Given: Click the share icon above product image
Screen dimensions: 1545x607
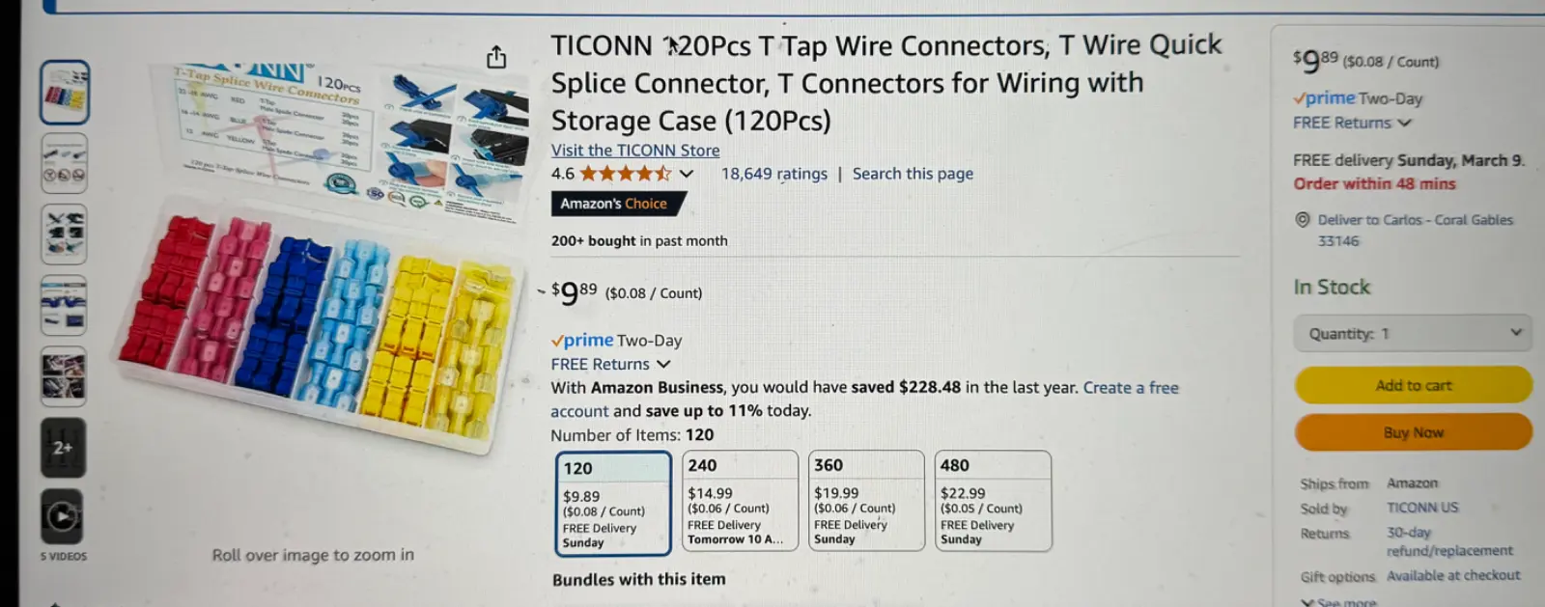Looking at the screenshot, I should [x=496, y=58].
